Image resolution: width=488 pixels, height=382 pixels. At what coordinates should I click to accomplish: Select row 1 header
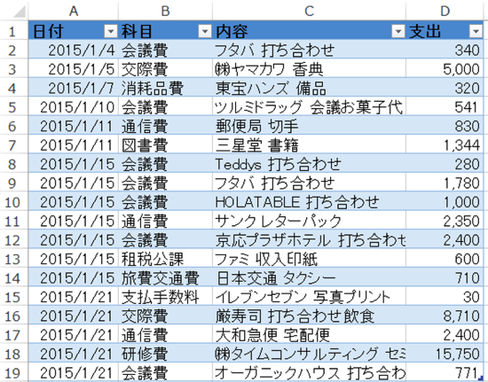[x=12, y=31]
